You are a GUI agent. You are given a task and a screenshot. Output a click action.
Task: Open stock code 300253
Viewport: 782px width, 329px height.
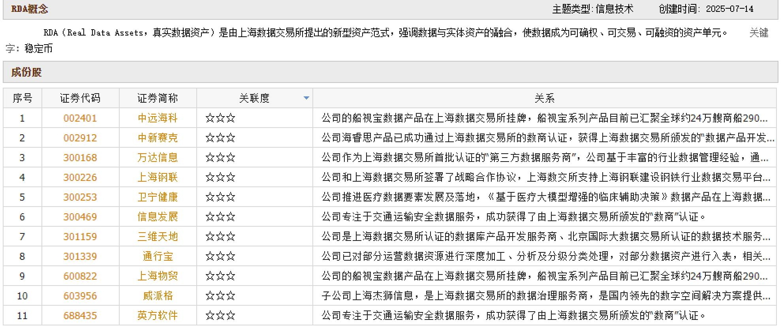coord(80,197)
